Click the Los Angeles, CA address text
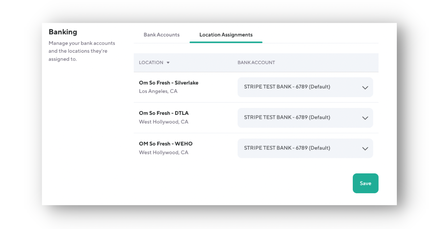This screenshot has width=447, height=229. coord(158,91)
